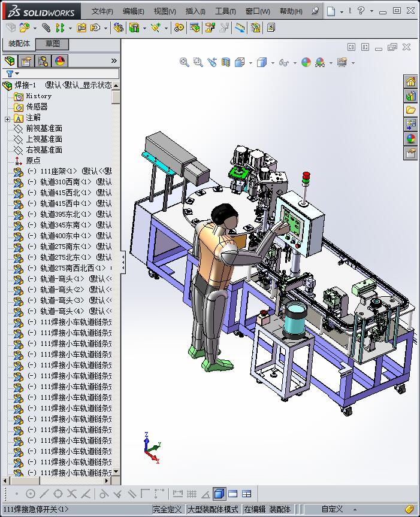Select the FeatureManager design tree tab

[x=10, y=61]
